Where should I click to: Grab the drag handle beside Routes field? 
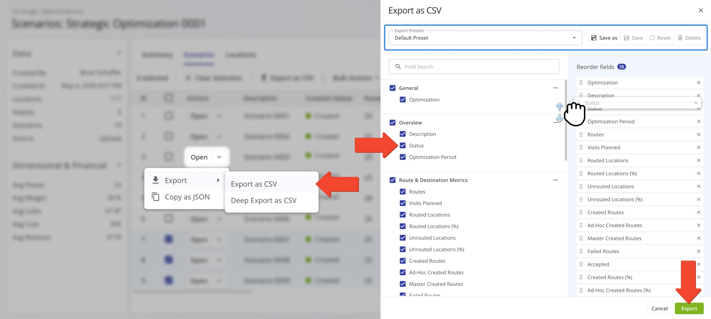581,135
